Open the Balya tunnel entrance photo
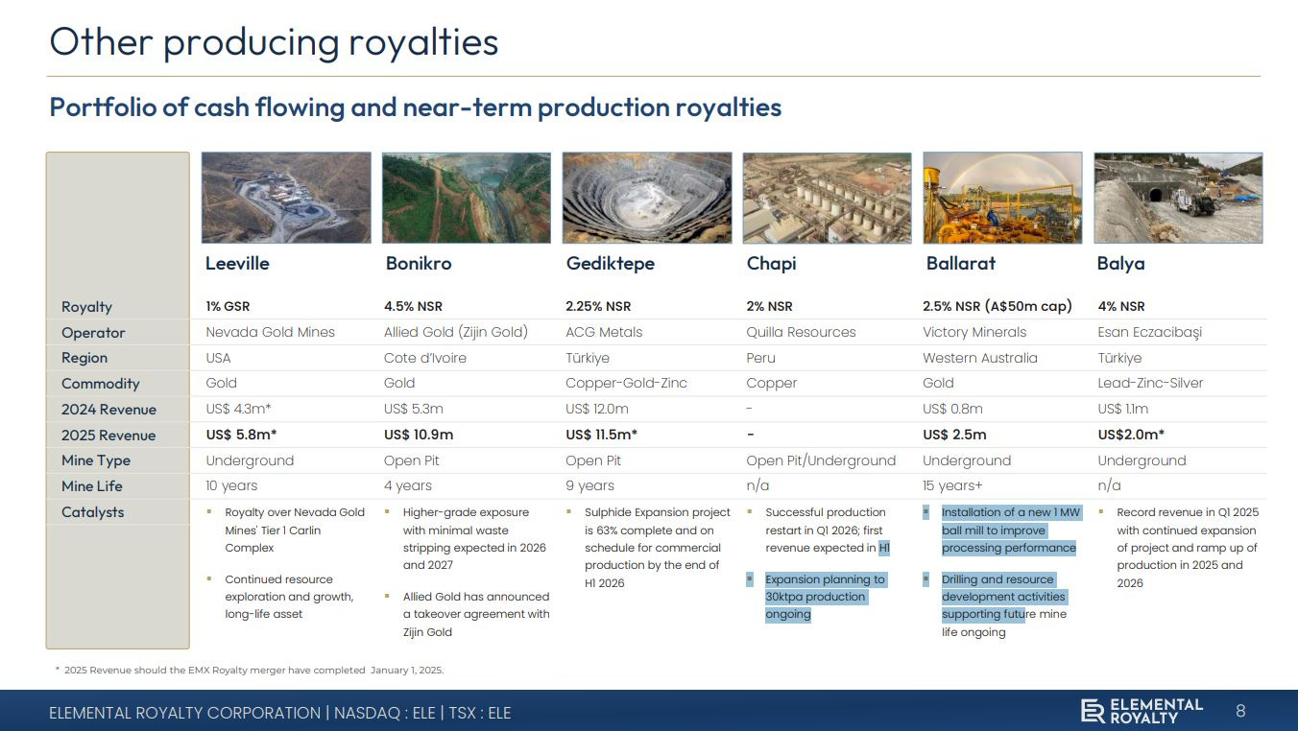This screenshot has height=731, width=1298. [x=1178, y=198]
